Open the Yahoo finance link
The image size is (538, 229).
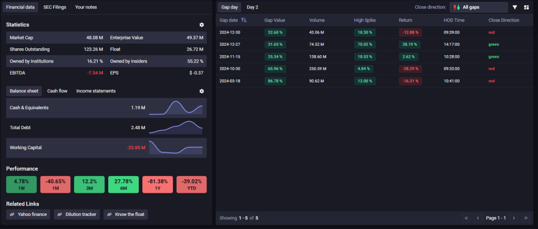28,215
